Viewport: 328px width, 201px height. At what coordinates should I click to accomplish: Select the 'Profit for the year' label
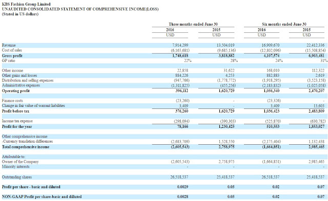[x=17, y=126]
